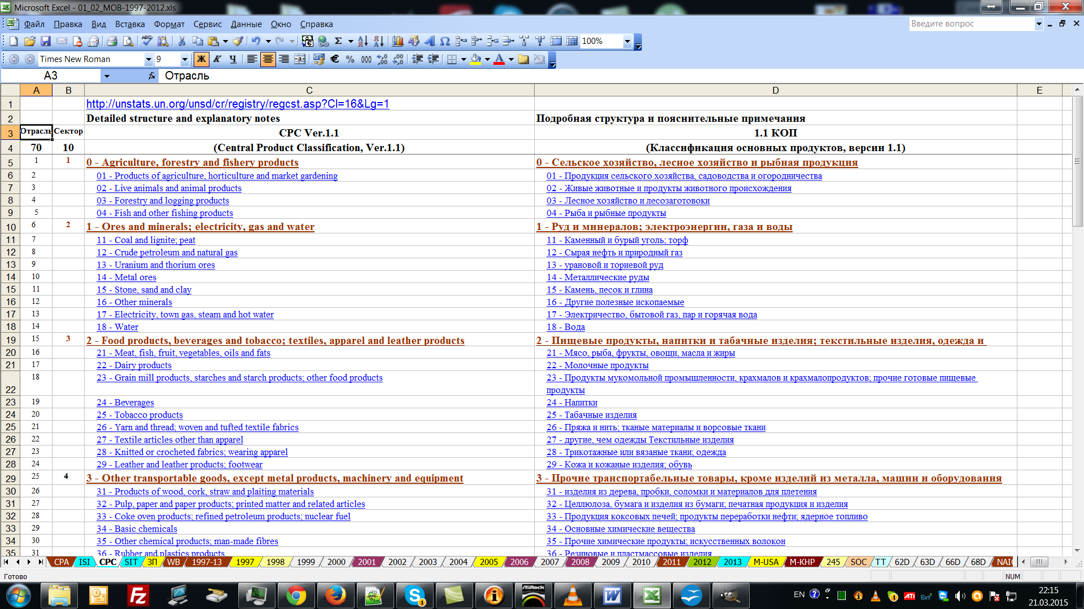Toggle center alignment button
This screenshot has width=1084, height=609.
point(268,59)
